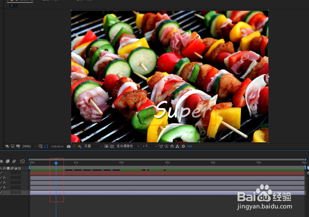The height and width of the screenshot is (217, 309).
Task: Click the Super text in the composition viewer
Action: pos(182,111)
